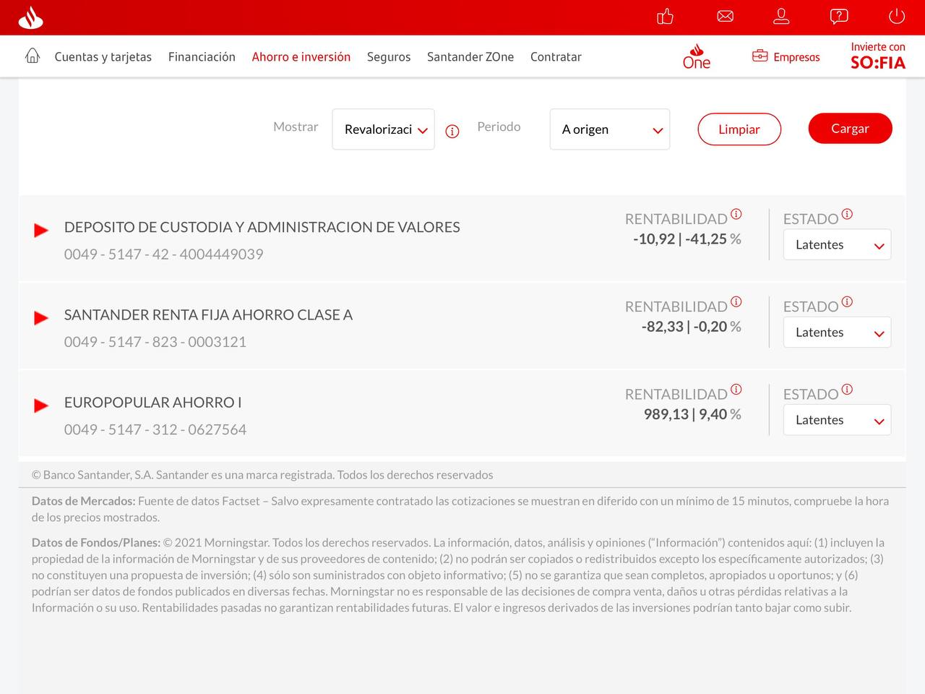Click the Santander flame logo

[x=30, y=17]
